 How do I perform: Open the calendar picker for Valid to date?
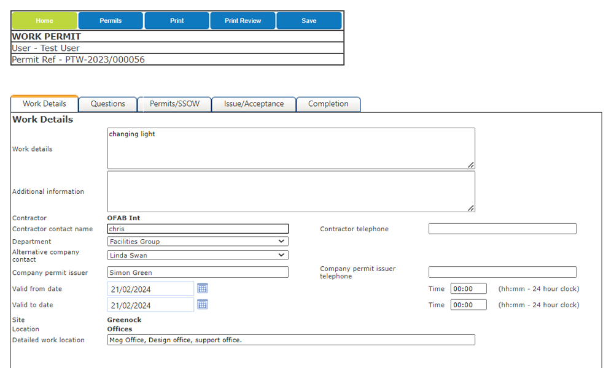pos(203,304)
